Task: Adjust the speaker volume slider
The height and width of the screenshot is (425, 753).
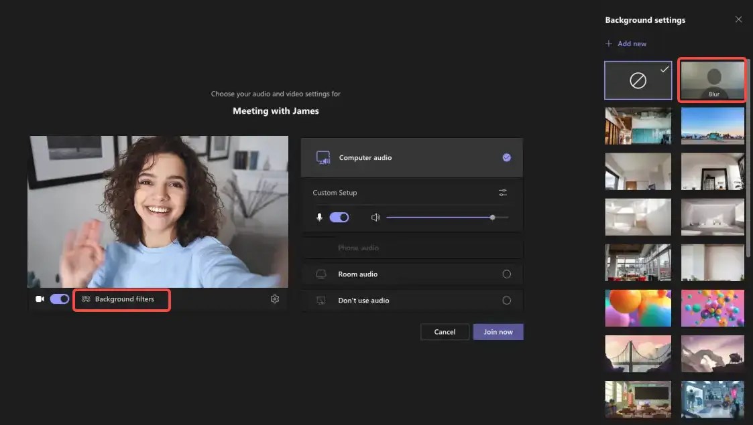Action: [x=491, y=217]
